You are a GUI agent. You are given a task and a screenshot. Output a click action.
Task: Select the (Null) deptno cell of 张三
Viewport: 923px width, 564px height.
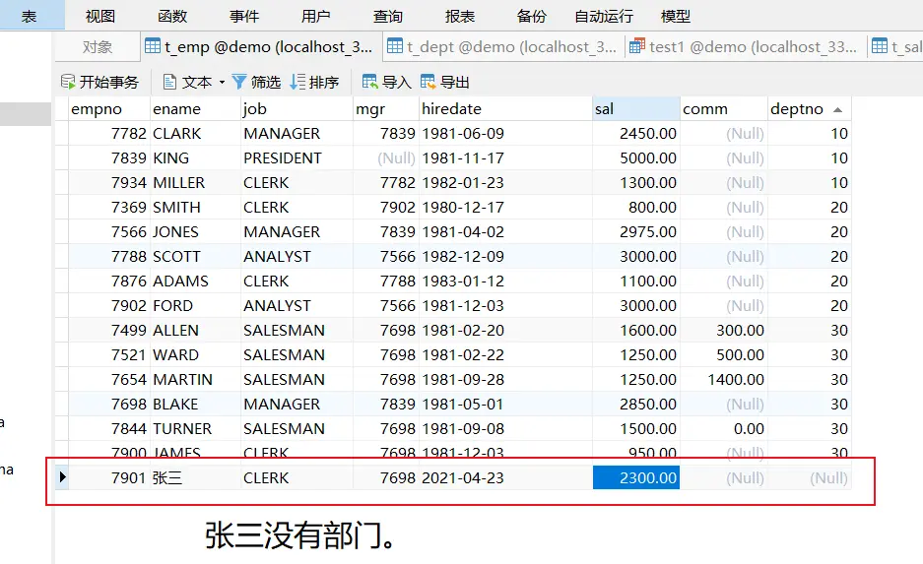(x=810, y=477)
